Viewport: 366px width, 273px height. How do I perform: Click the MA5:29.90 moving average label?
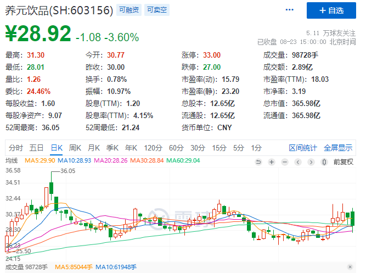[40, 160]
